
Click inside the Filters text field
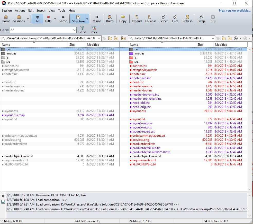[41, 30]
